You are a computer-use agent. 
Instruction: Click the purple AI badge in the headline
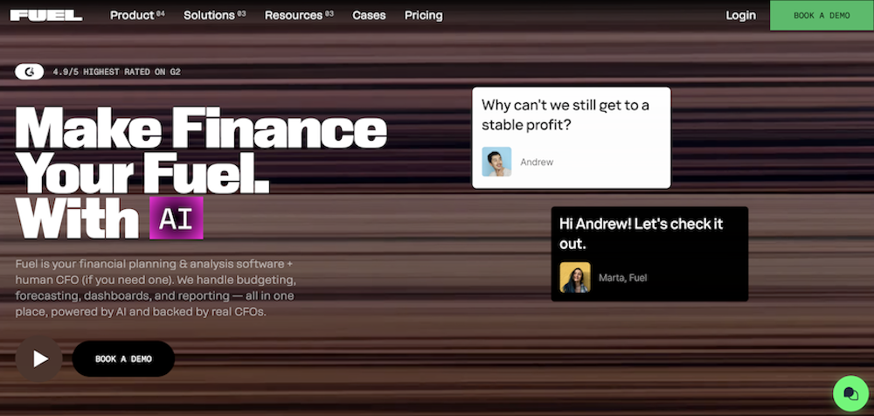(176, 218)
